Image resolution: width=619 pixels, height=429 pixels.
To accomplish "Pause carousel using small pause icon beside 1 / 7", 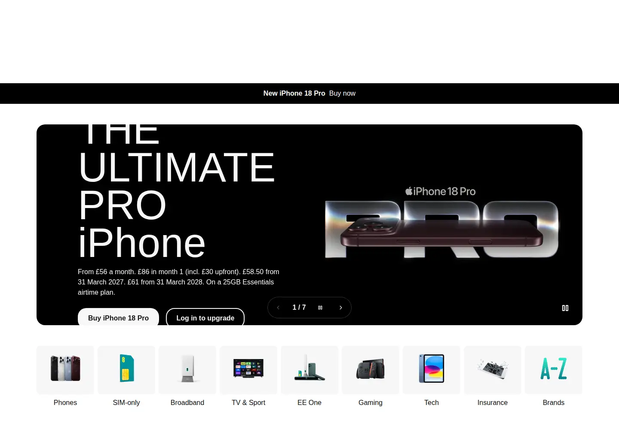I will tap(320, 308).
